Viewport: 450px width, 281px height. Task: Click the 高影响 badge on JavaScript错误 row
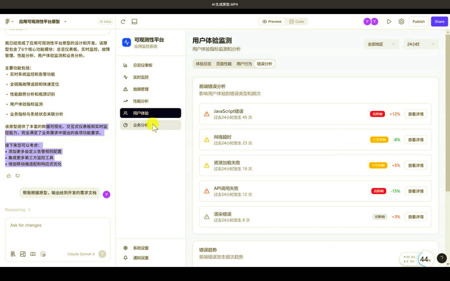(x=377, y=114)
